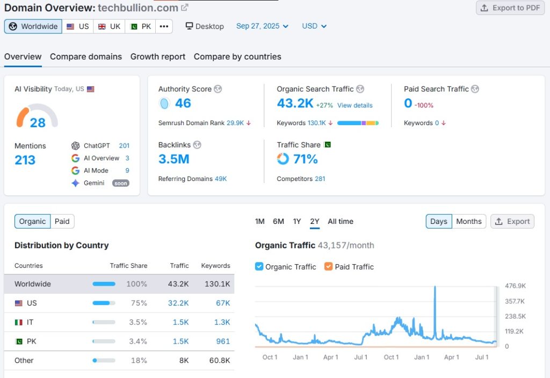Click the Google icon beside AI Overview
Image resolution: width=550 pixels, height=378 pixels.
[75, 158]
